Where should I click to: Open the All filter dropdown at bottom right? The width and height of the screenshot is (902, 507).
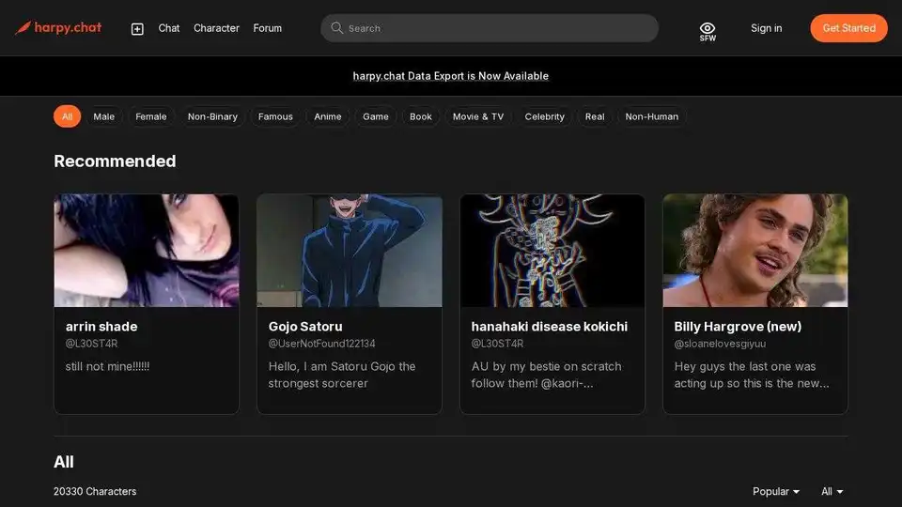click(x=832, y=491)
